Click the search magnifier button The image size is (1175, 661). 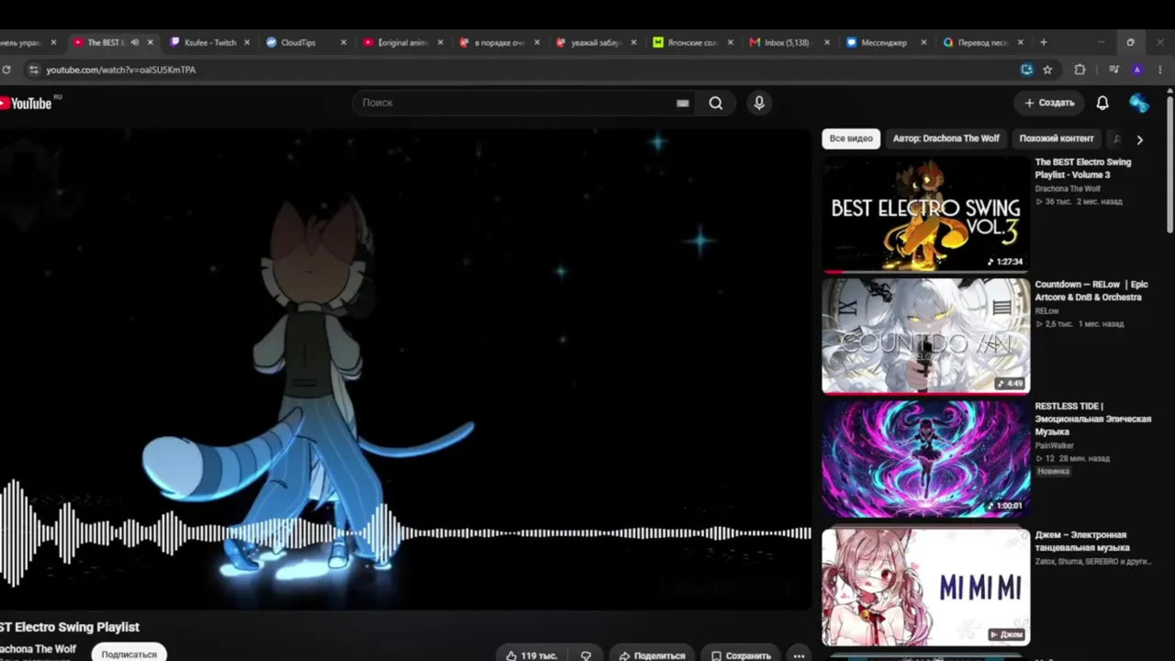tap(716, 103)
